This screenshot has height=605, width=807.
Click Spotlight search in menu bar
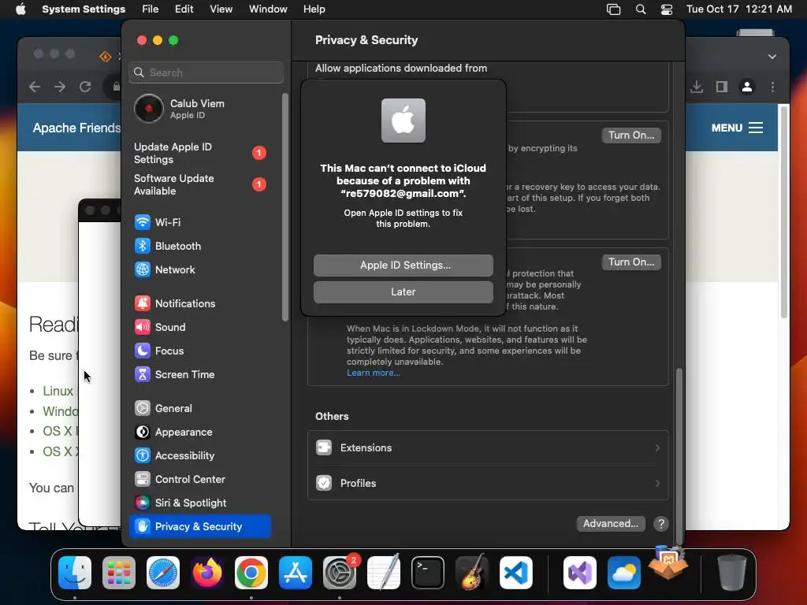(x=640, y=9)
